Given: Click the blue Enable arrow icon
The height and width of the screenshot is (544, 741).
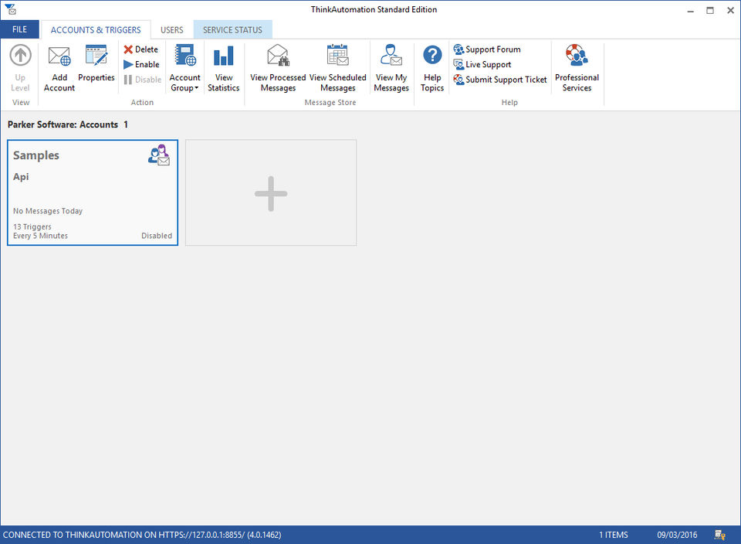Looking at the screenshot, I should (128, 64).
